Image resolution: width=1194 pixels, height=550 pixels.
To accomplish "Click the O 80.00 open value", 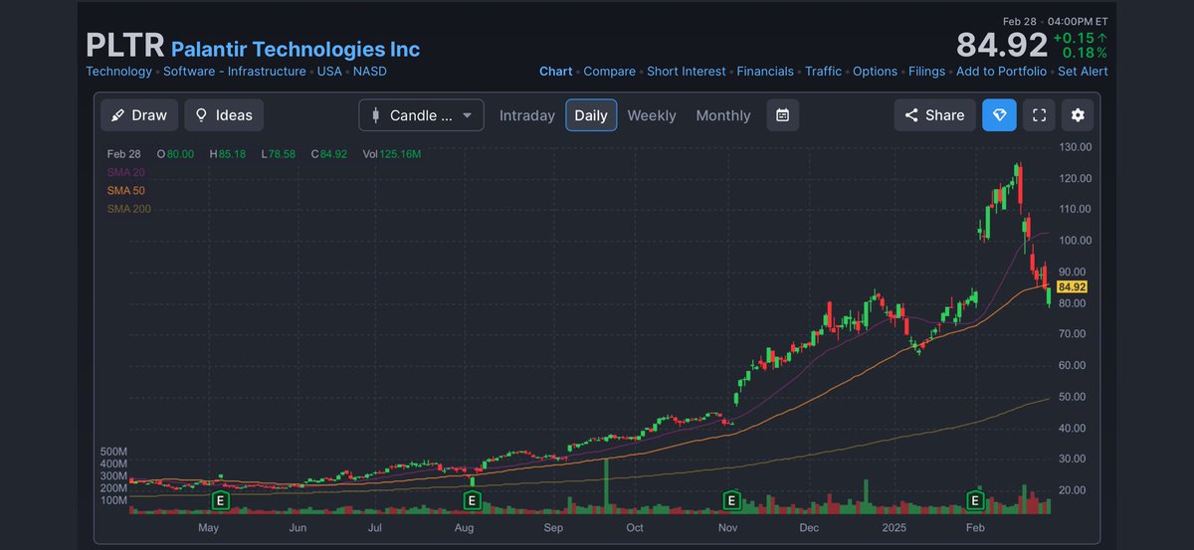I will click(x=173, y=154).
